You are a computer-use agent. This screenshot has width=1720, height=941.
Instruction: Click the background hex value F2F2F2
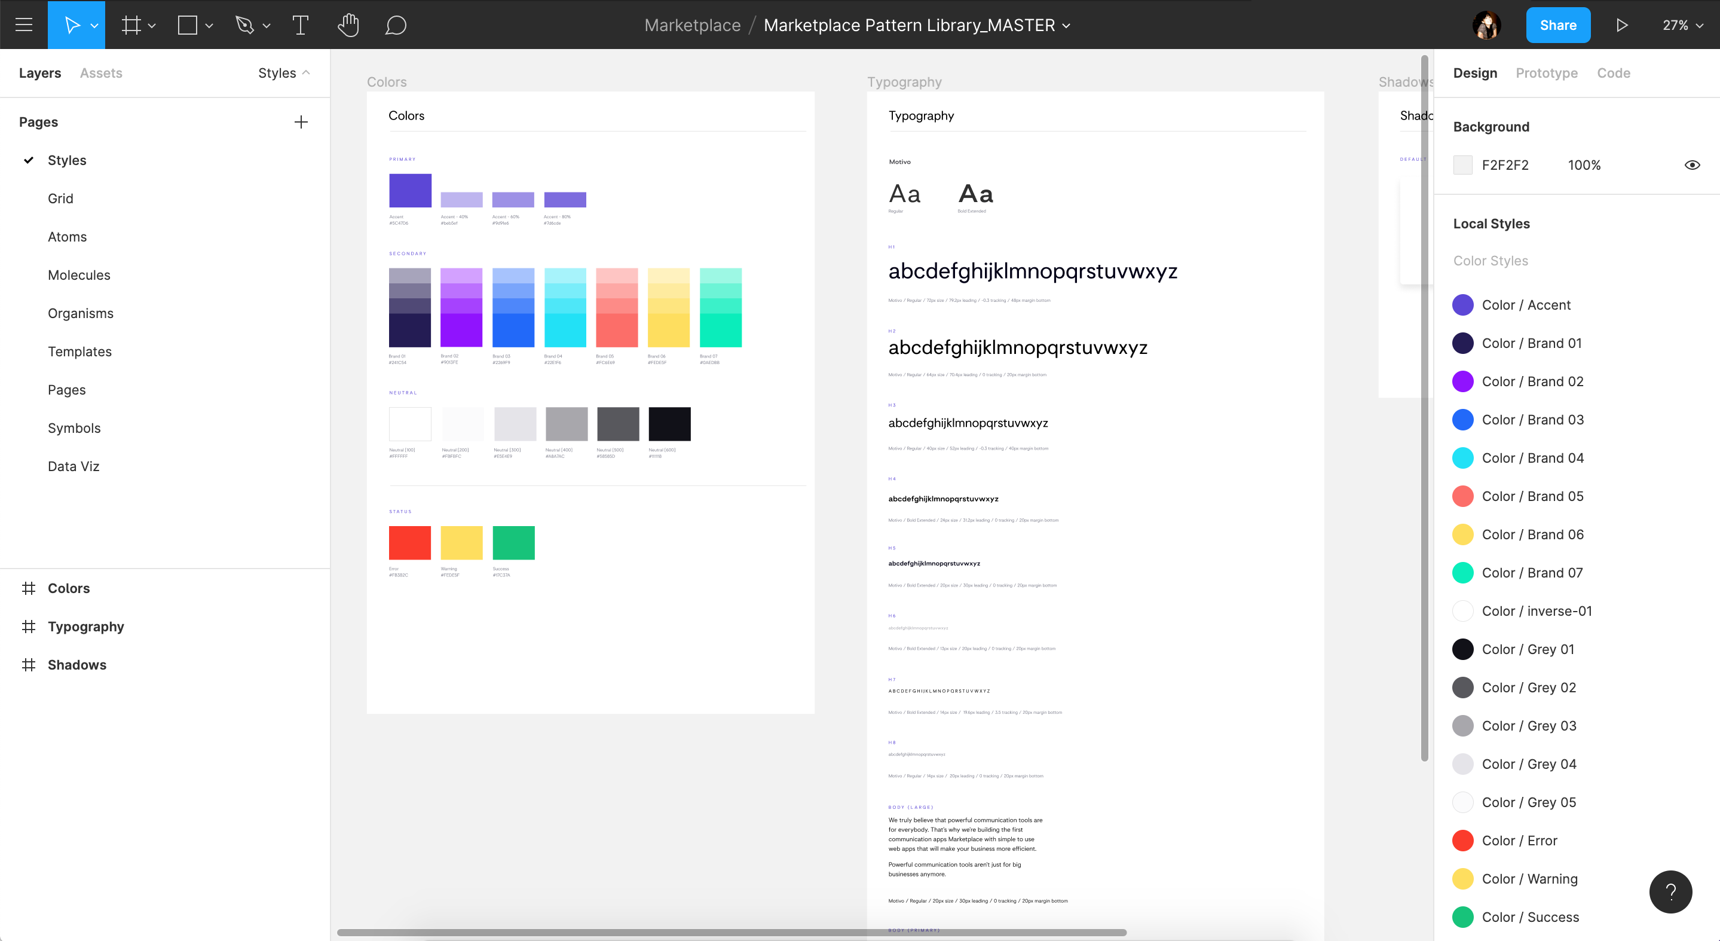[1505, 165]
